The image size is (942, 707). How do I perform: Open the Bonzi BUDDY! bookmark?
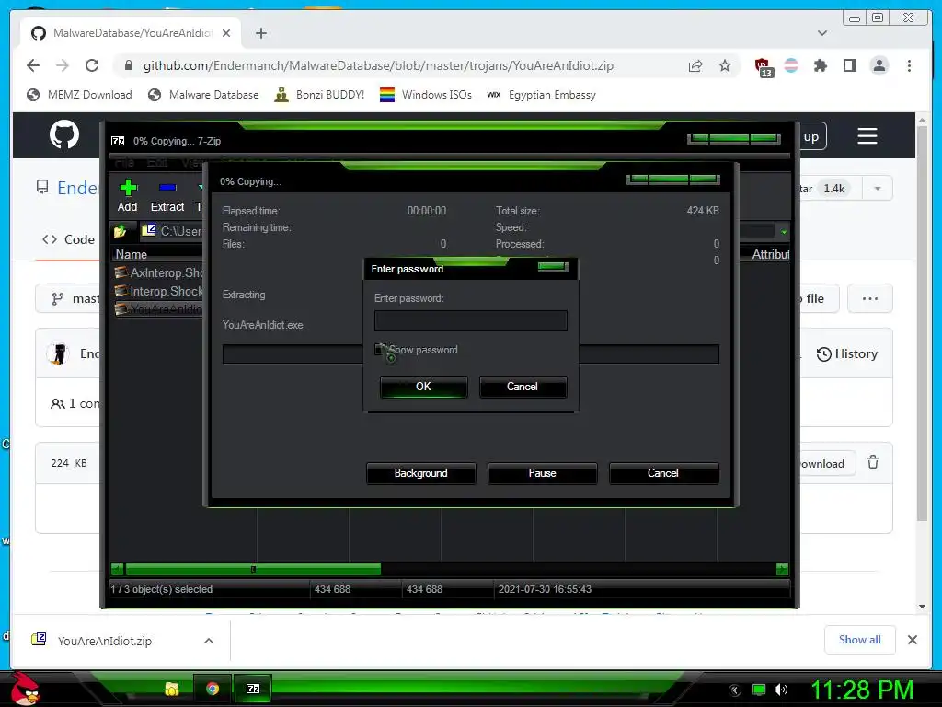click(x=319, y=95)
